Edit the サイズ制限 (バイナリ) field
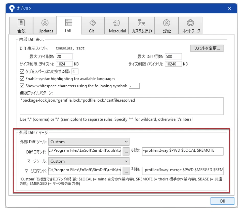The height and width of the screenshot is (215, 246). coord(173,64)
